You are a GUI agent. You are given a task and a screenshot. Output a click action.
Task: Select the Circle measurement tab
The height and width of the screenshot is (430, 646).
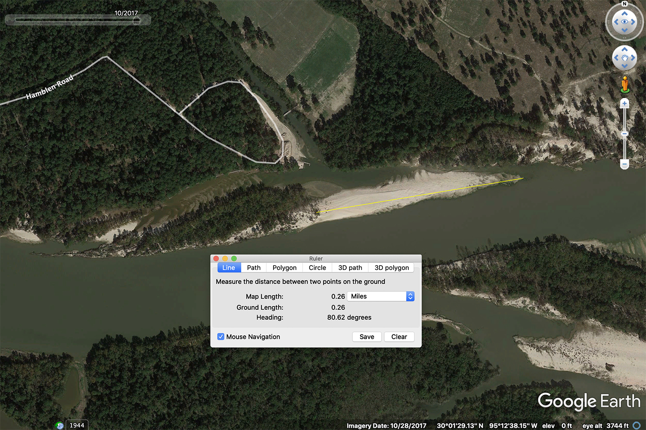click(317, 268)
